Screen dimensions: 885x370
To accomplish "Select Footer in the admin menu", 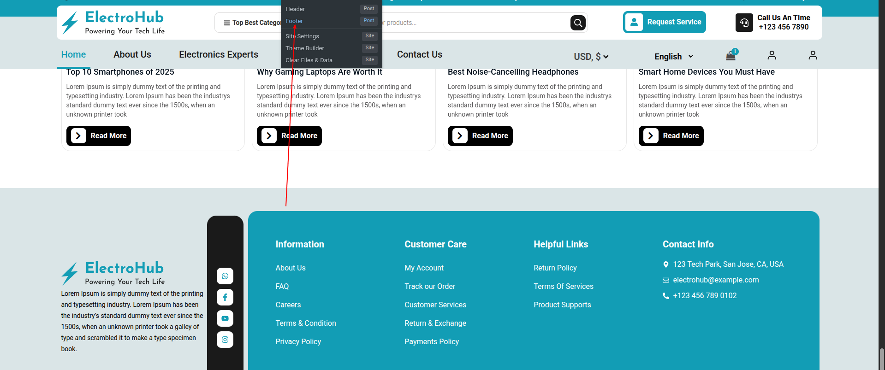I will pos(294,21).
